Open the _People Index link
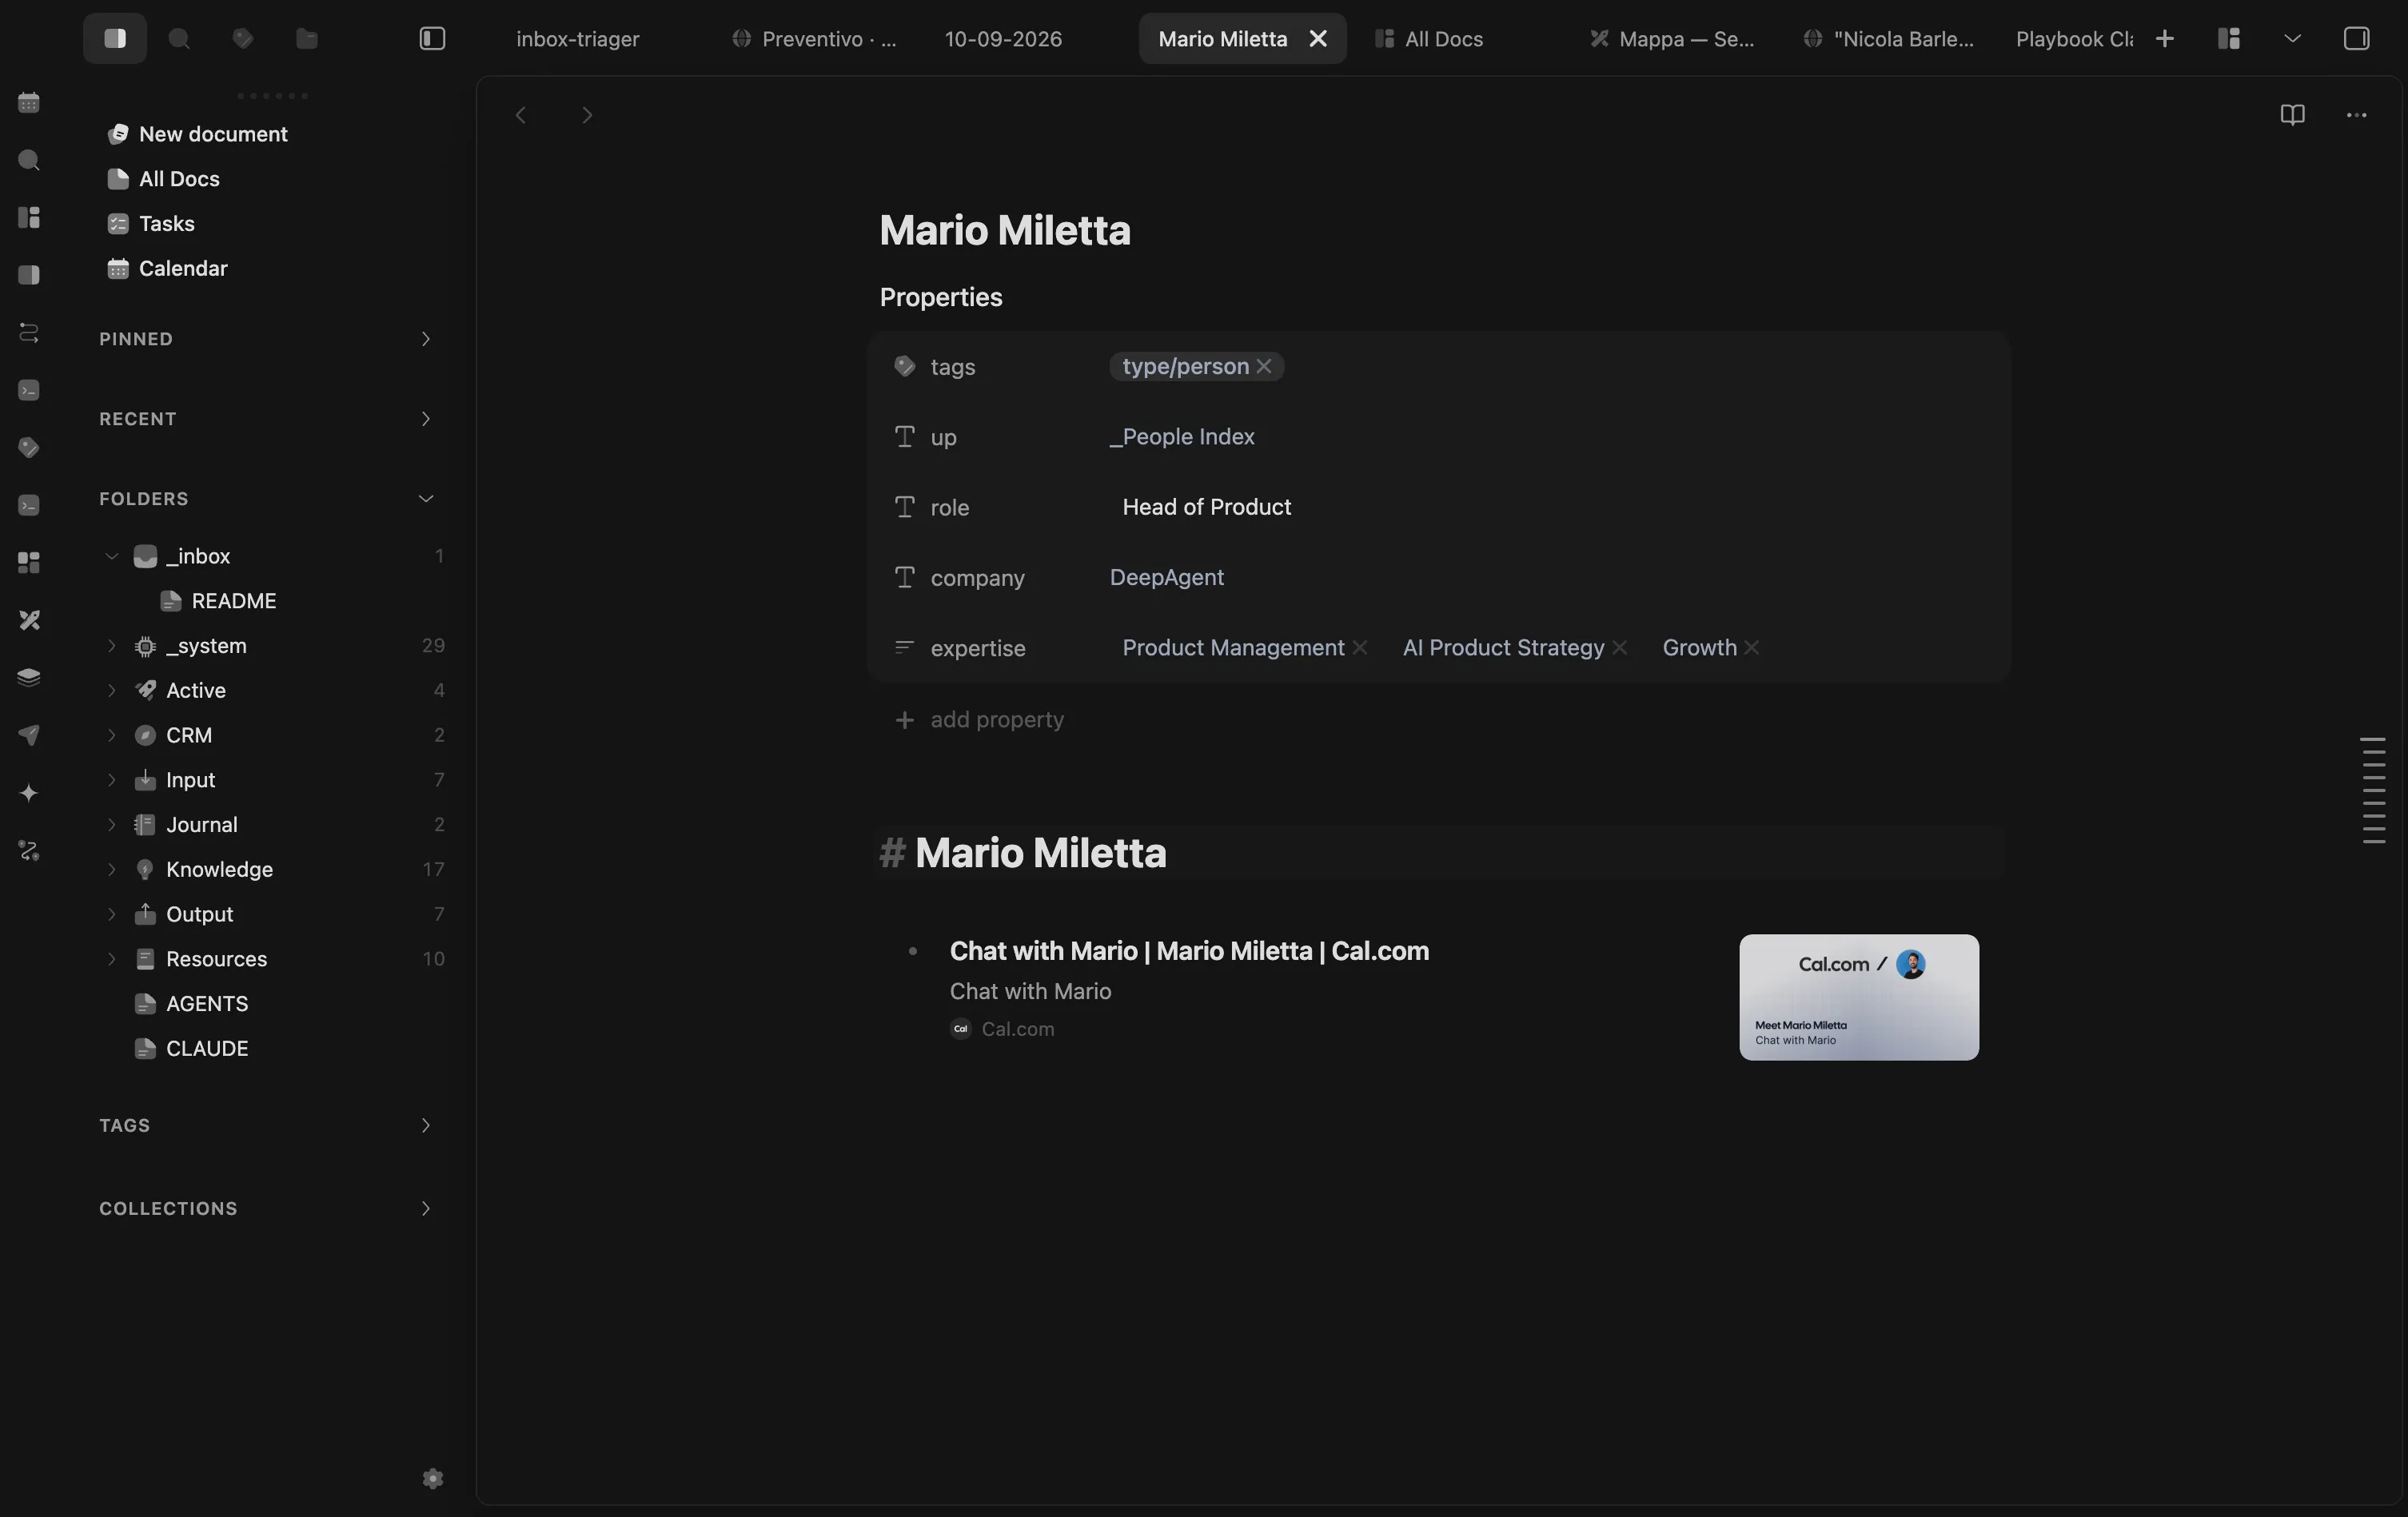The width and height of the screenshot is (2408, 1517). (1182, 436)
